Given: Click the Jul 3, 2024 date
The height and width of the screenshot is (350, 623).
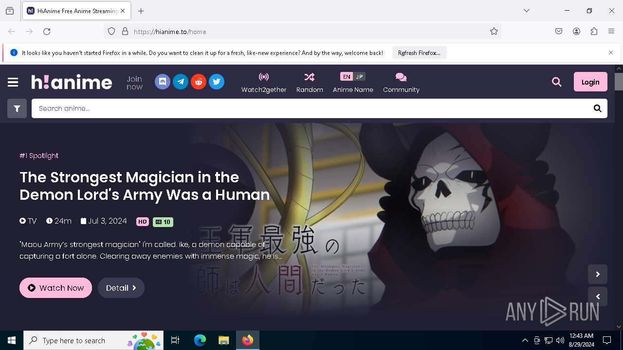Looking at the screenshot, I should click(x=104, y=221).
